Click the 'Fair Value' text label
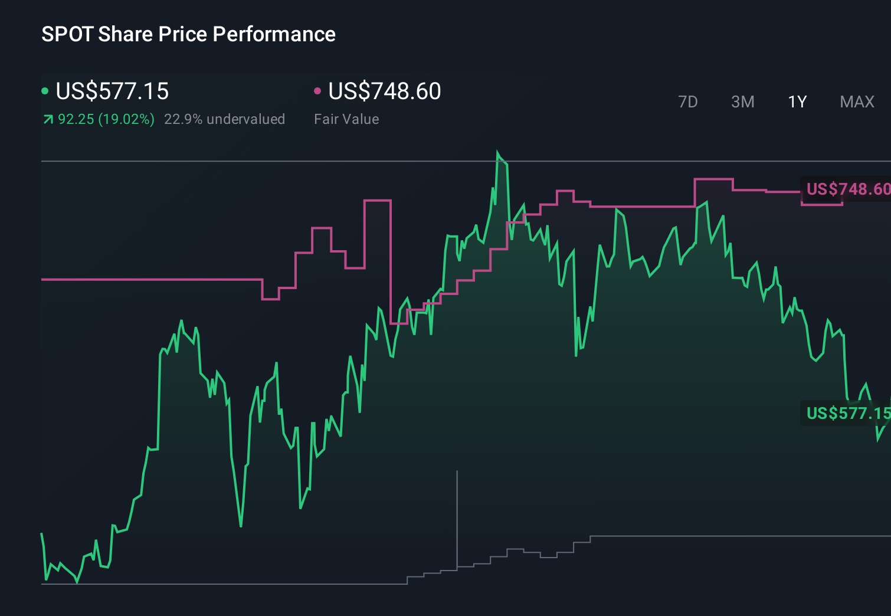 (347, 119)
